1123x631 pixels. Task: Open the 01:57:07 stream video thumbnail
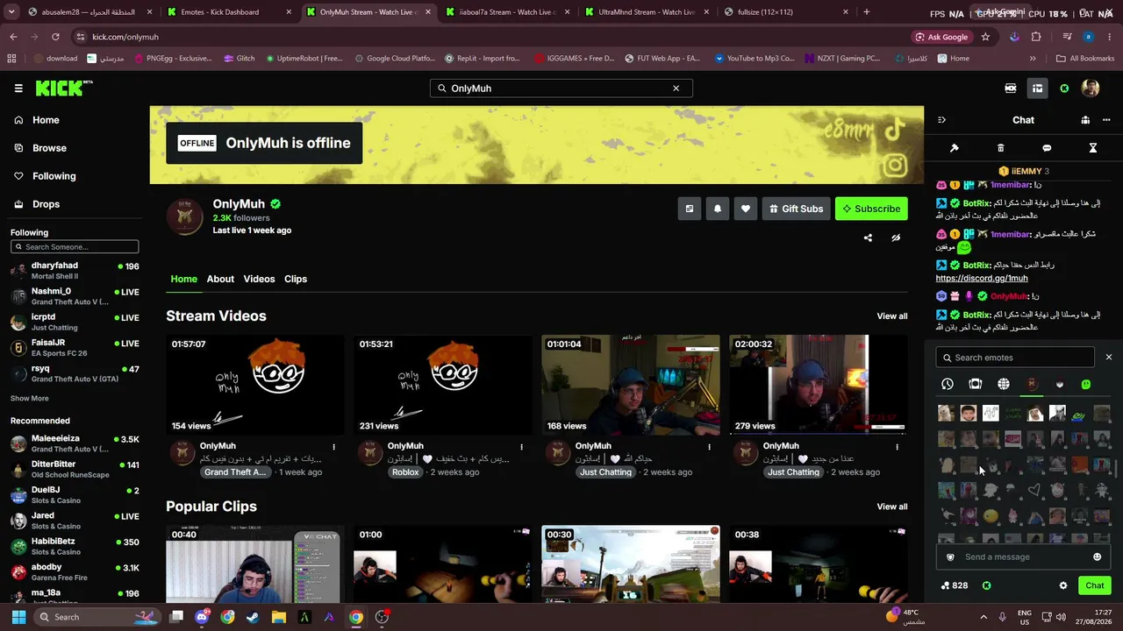255,385
